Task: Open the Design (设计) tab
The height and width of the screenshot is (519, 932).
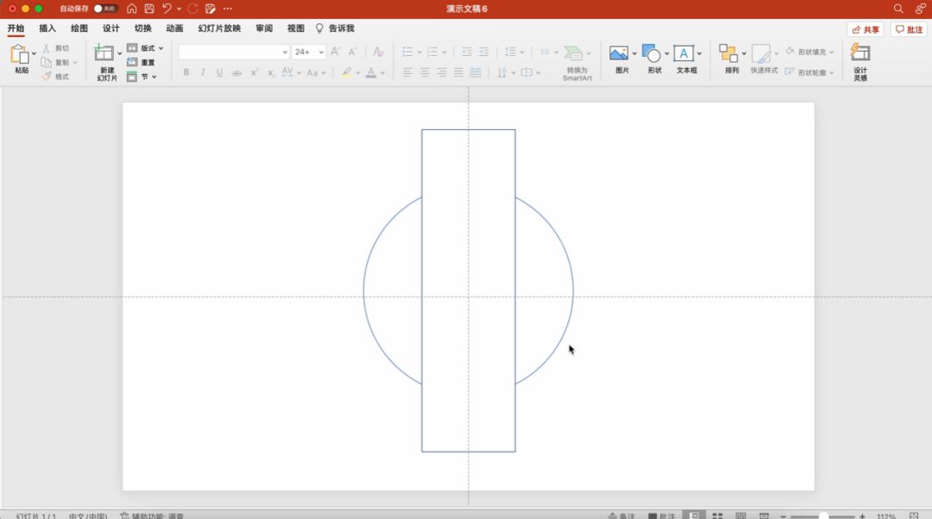Action: point(110,28)
